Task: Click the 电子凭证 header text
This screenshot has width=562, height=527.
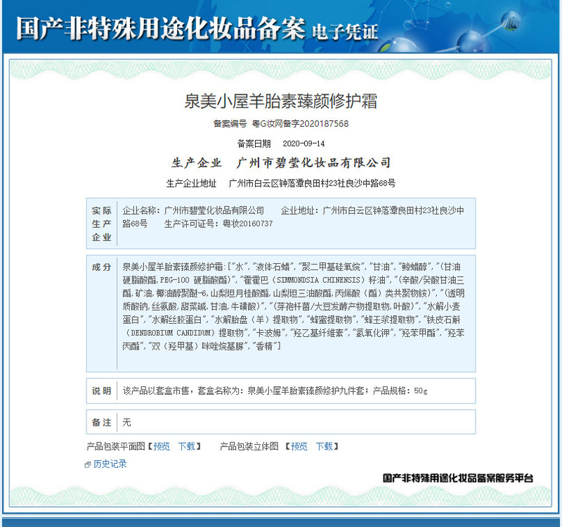Action: pos(345,32)
